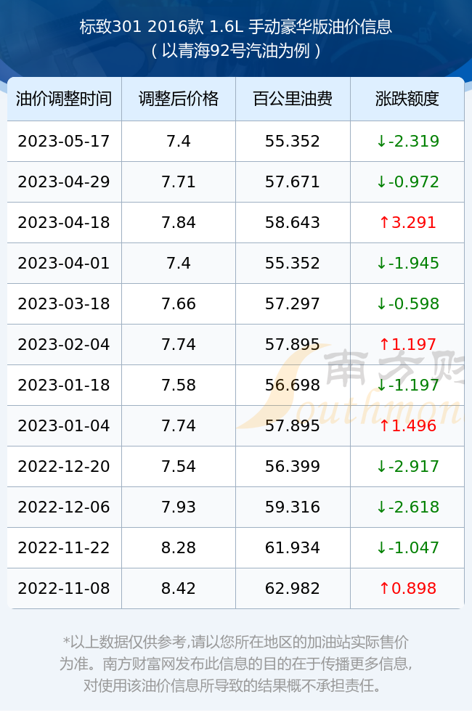Click the 百公里油费 column header
472x726 pixels.
tap(293, 99)
